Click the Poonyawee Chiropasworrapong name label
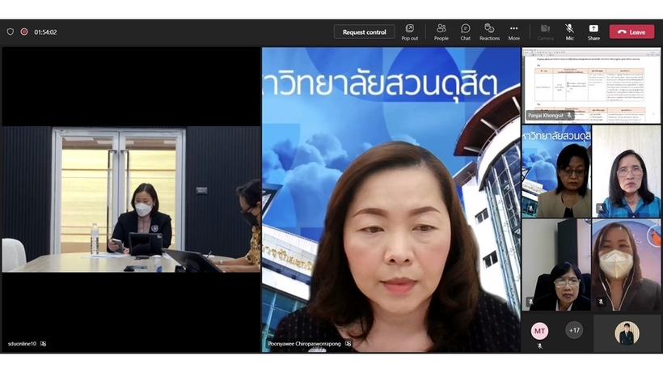Screen dimensions: 663x373 [304, 344]
